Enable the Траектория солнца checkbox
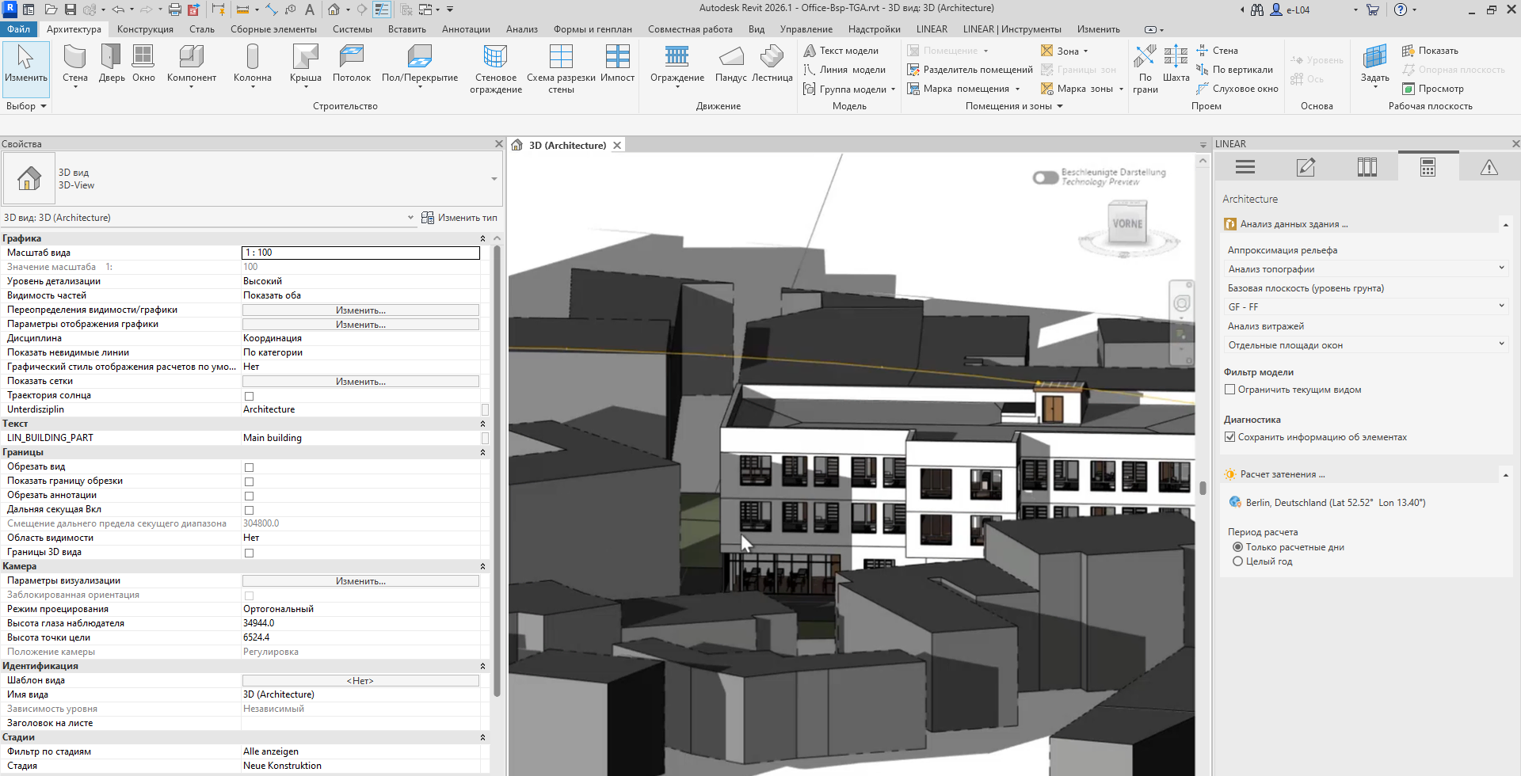 pos(249,396)
